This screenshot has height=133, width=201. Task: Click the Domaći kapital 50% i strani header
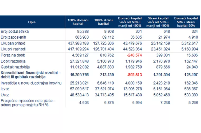pyautogui.click(x=186, y=22)
